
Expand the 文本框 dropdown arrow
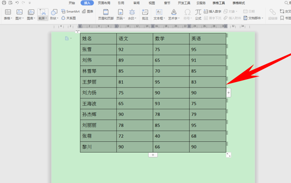pos(164,18)
